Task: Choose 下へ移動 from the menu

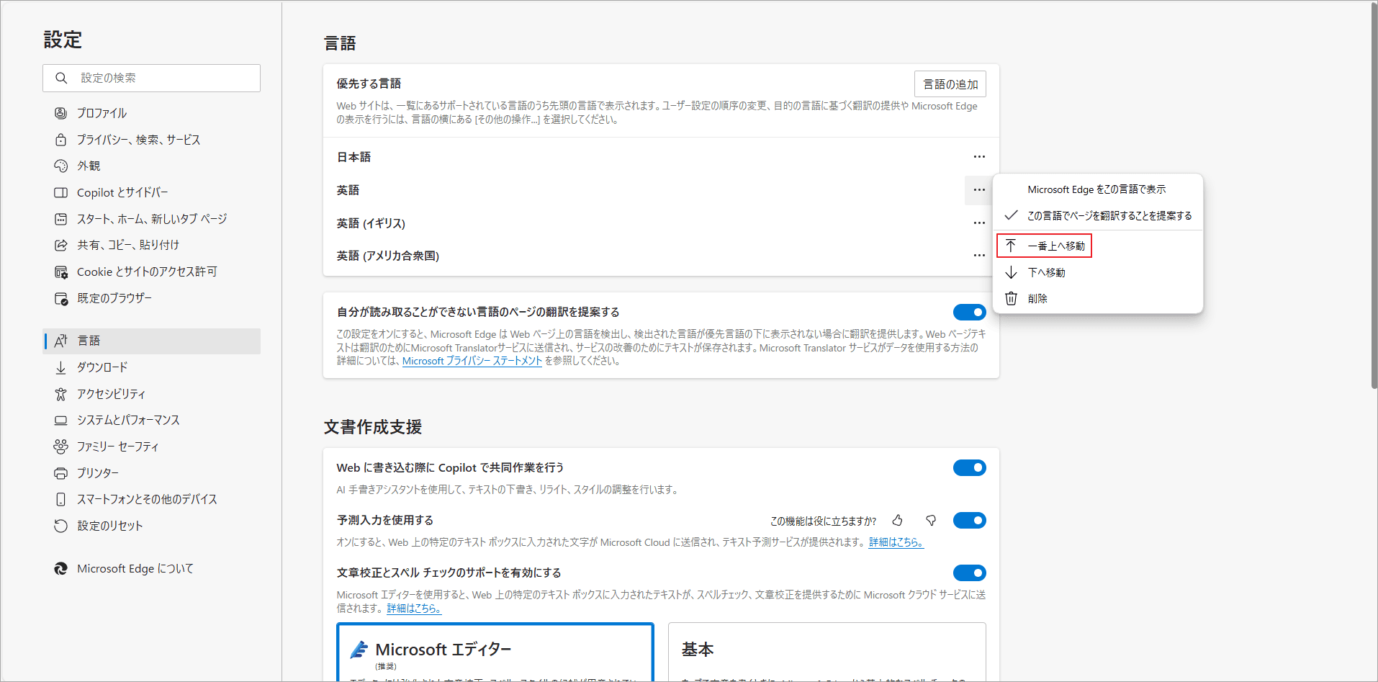Action: [1098, 272]
